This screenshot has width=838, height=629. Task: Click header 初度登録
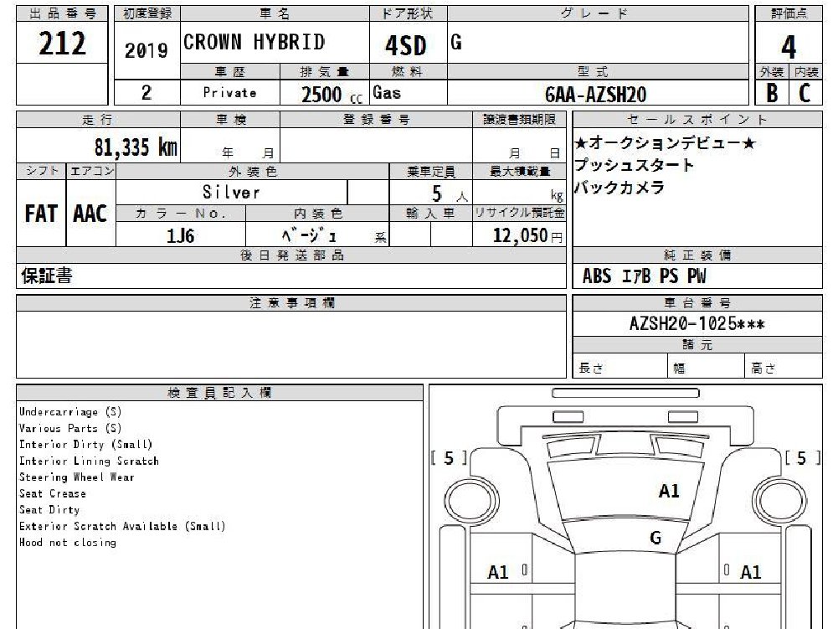147,14
